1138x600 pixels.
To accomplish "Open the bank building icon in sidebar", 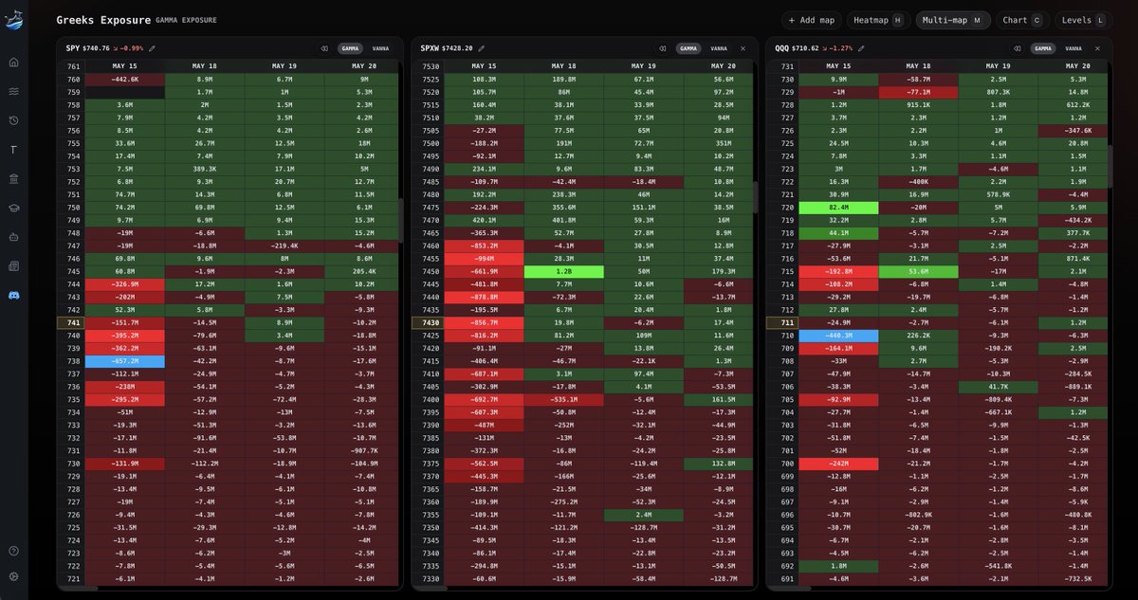I will [13, 178].
